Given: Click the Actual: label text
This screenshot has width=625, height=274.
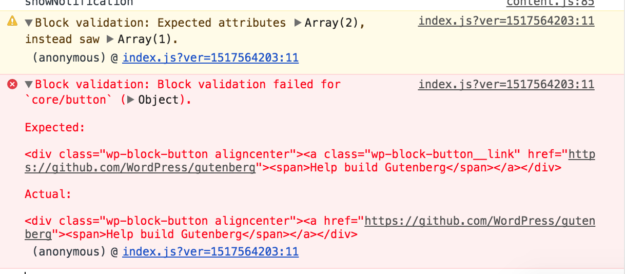Looking at the screenshot, I should [48, 194].
